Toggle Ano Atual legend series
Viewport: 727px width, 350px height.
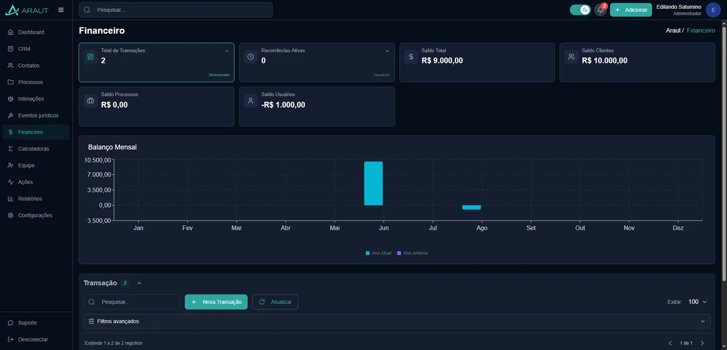pyautogui.click(x=379, y=253)
